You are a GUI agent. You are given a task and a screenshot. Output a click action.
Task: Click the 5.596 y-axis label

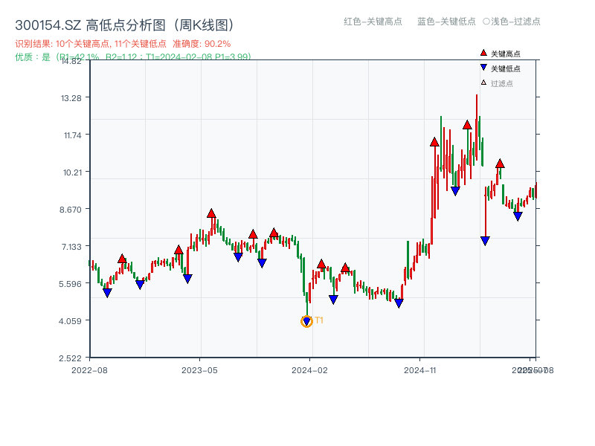70,284
